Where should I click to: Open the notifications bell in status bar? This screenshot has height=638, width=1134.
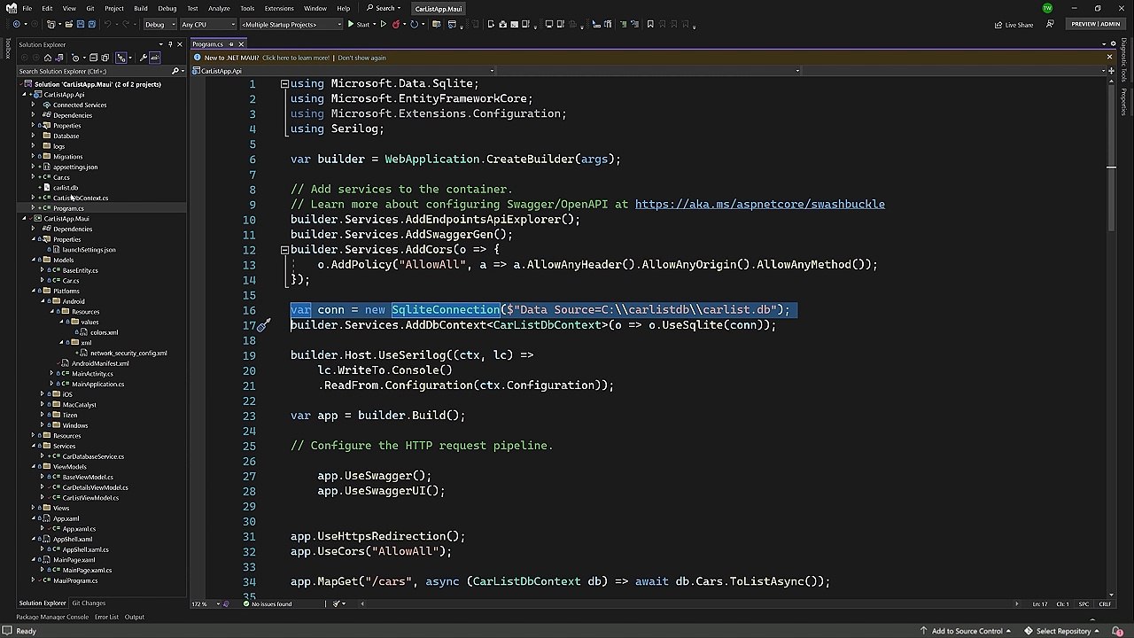(1118, 631)
